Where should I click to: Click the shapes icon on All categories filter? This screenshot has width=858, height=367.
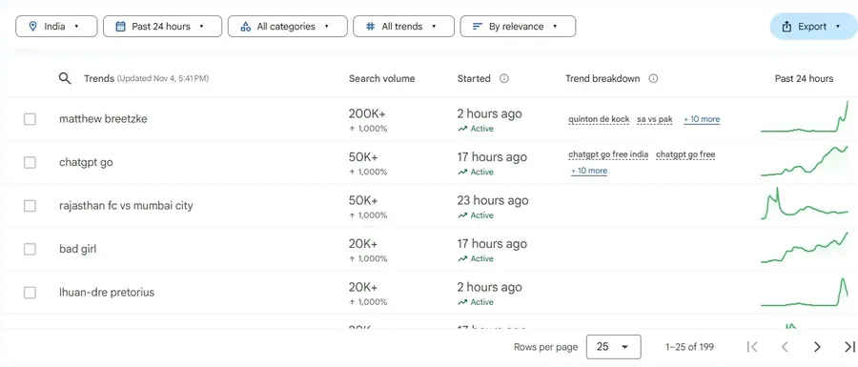pos(246,27)
